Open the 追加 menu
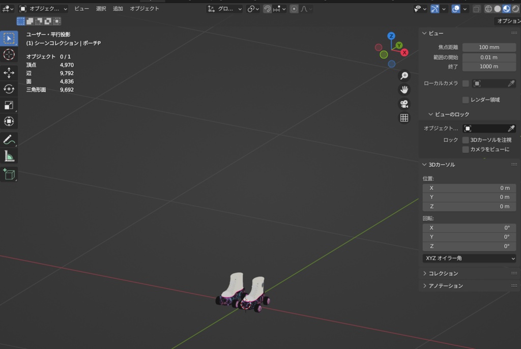This screenshot has width=521, height=349. pyautogui.click(x=118, y=9)
